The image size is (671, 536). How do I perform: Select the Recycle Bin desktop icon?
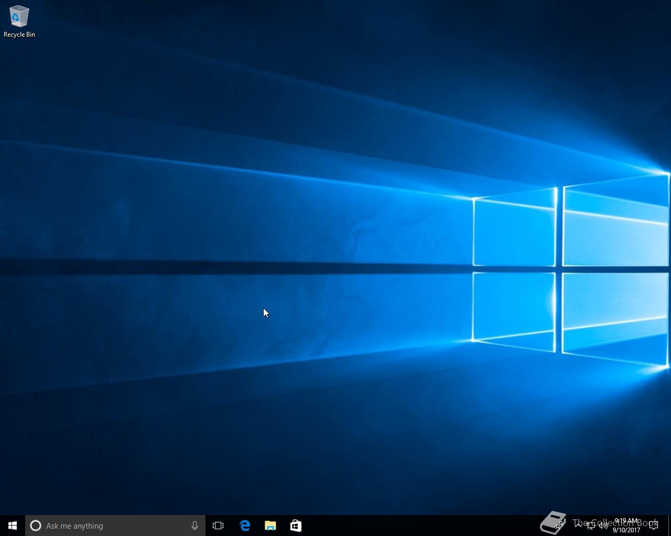19,22
